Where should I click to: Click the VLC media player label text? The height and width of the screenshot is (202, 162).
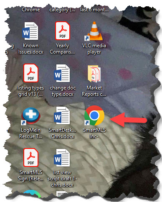[94, 49]
